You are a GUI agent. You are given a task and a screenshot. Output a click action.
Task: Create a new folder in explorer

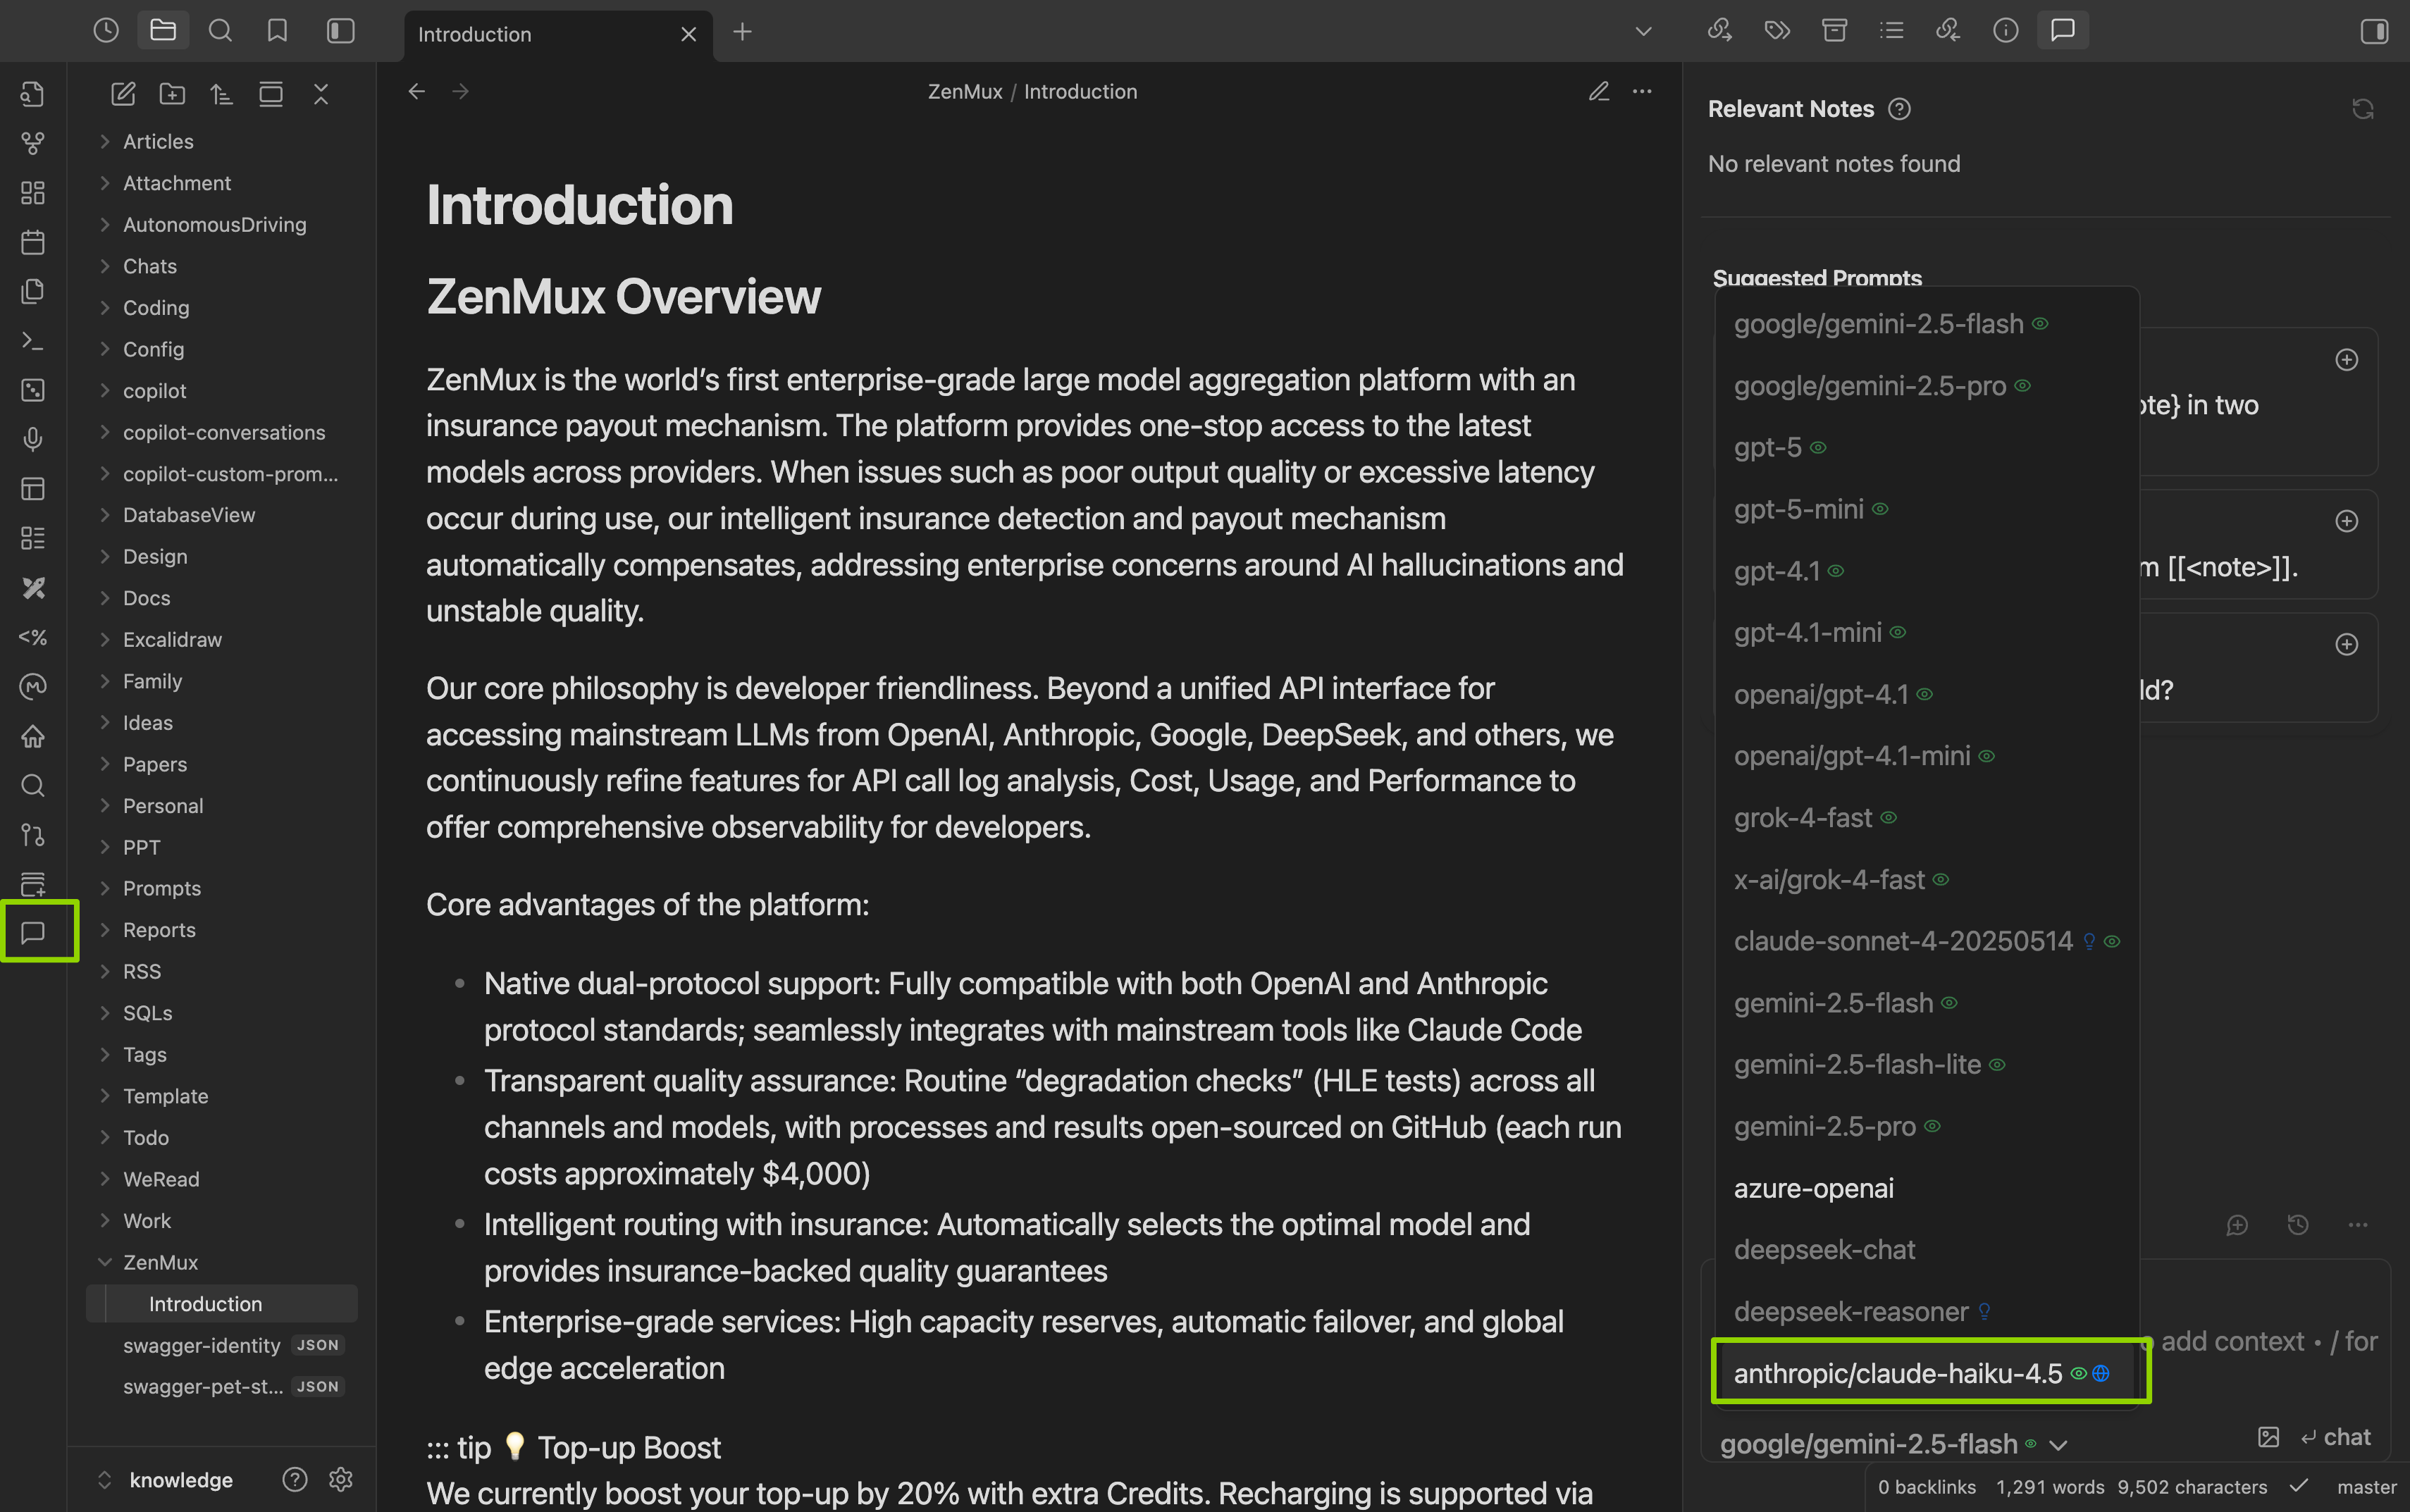[x=172, y=94]
